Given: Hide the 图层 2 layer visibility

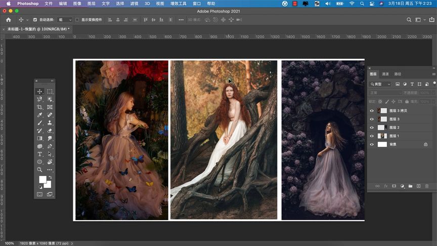Looking at the screenshot, I should pyautogui.click(x=372, y=128).
